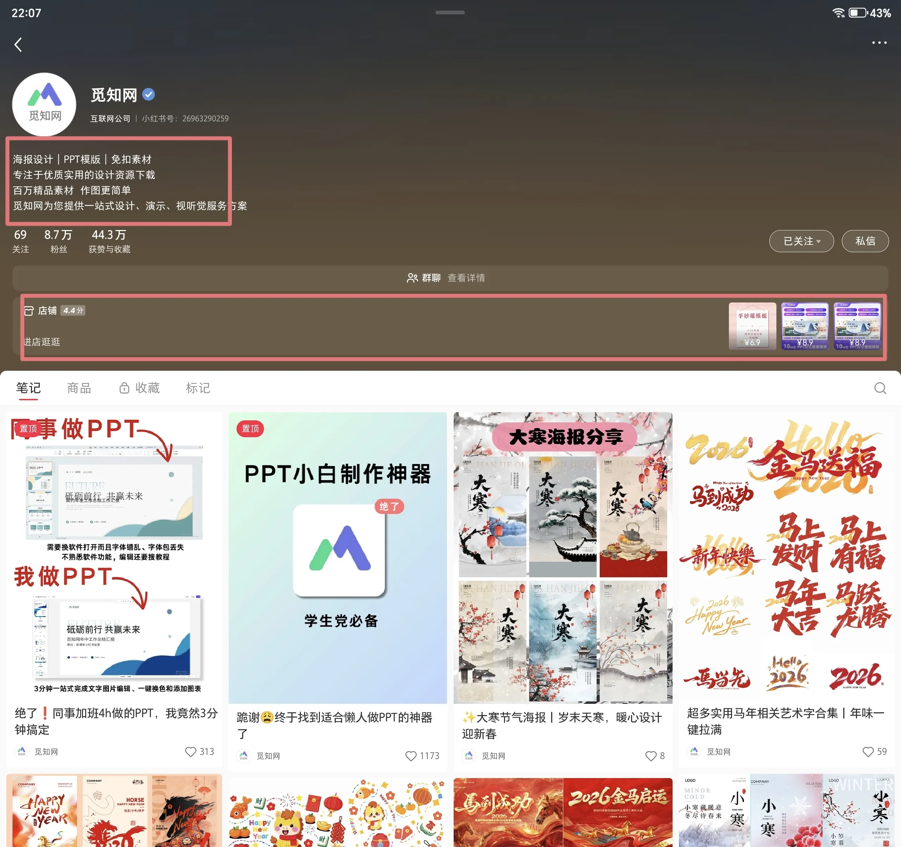Viewport: 901px width, 847px height.
Task: Switch to the 商品 tab
Action: coord(79,388)
